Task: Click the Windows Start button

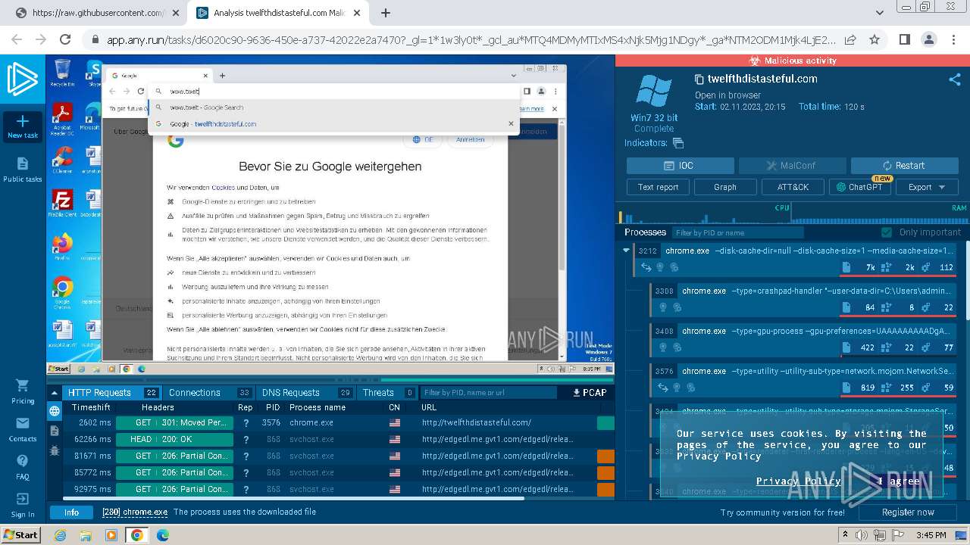Action: [20, 535]
